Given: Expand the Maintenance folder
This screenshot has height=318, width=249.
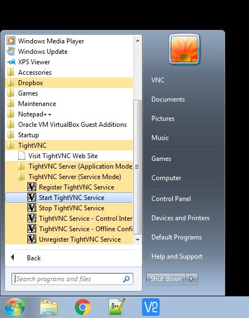Looking at the screenshot, I should tap(69, 104).
